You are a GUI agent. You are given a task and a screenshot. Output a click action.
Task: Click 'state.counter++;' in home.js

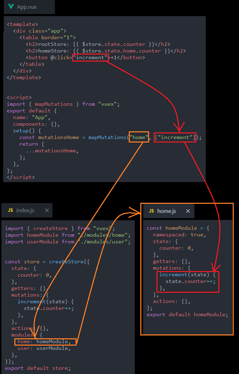(191, 281)
